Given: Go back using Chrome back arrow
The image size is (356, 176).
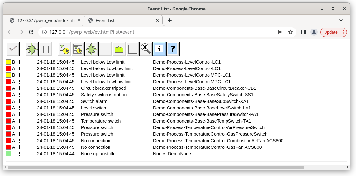Looking at the screenshot, I should click(x=10, y=32).
